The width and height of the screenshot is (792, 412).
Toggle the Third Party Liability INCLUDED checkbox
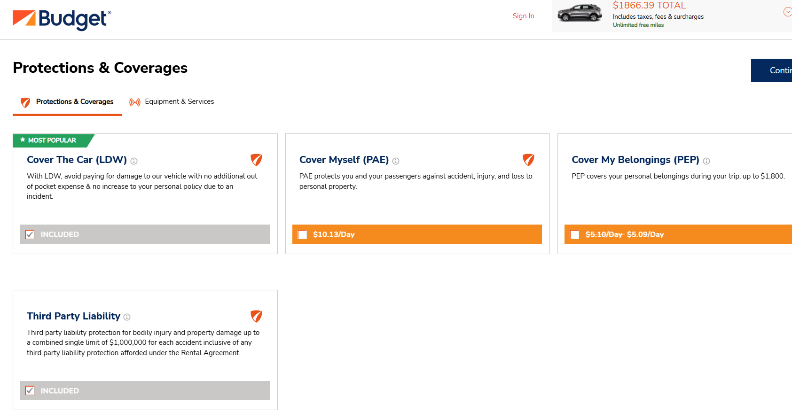[30, 390]
